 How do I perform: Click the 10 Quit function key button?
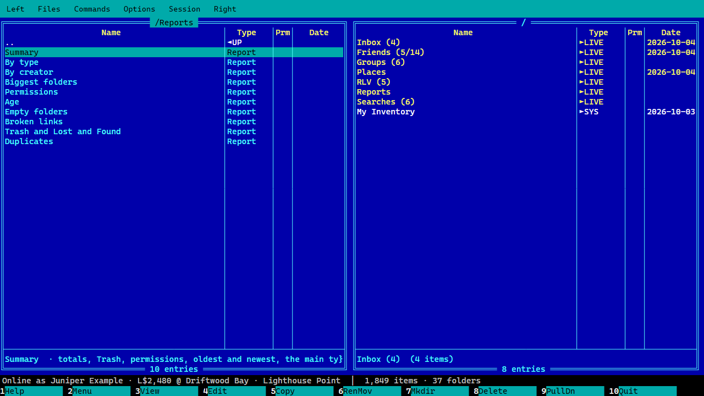click(642, 391)
